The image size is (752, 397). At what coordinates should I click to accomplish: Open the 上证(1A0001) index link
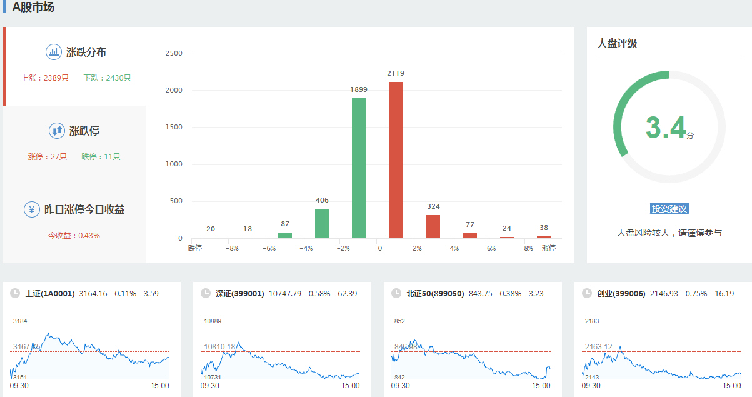50,293
